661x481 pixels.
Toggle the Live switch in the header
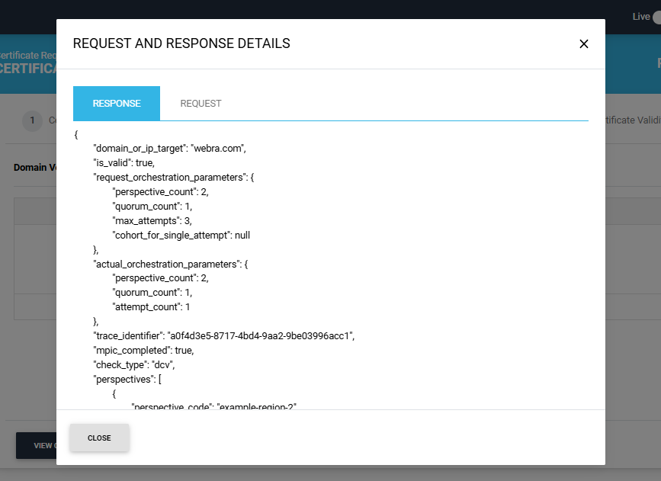tap(656, 17)
